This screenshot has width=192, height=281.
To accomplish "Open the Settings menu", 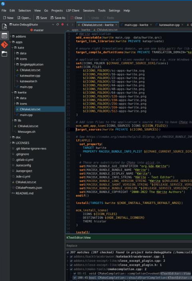I will point(114,10).
